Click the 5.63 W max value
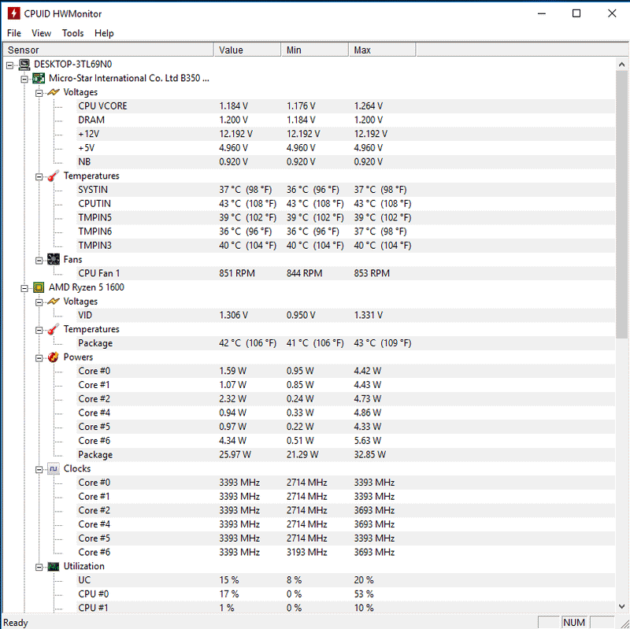 (x=368, y=441)
